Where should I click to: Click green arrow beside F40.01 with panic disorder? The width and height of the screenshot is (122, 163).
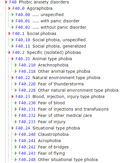[13, 21]
